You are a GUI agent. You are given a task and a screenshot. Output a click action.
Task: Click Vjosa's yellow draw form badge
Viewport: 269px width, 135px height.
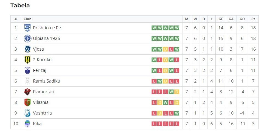tap(165, 49)
